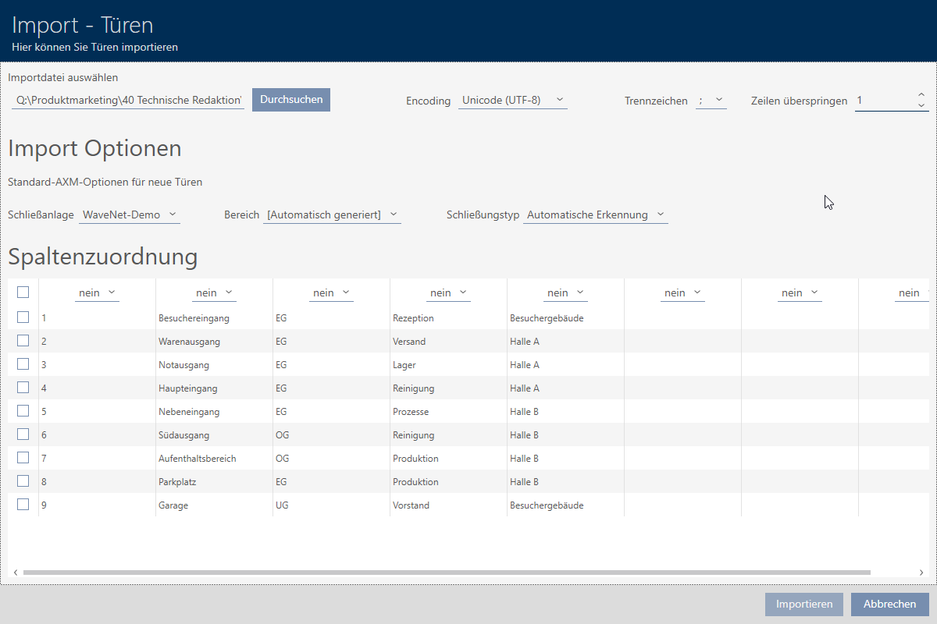Decrease Zeilen überspringen with down arrow
The width and height of the screenshot is (937, 624).
(921, 105)
